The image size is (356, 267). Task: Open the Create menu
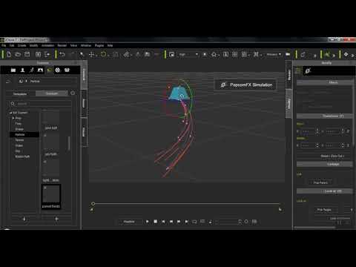tap(22, 45)
